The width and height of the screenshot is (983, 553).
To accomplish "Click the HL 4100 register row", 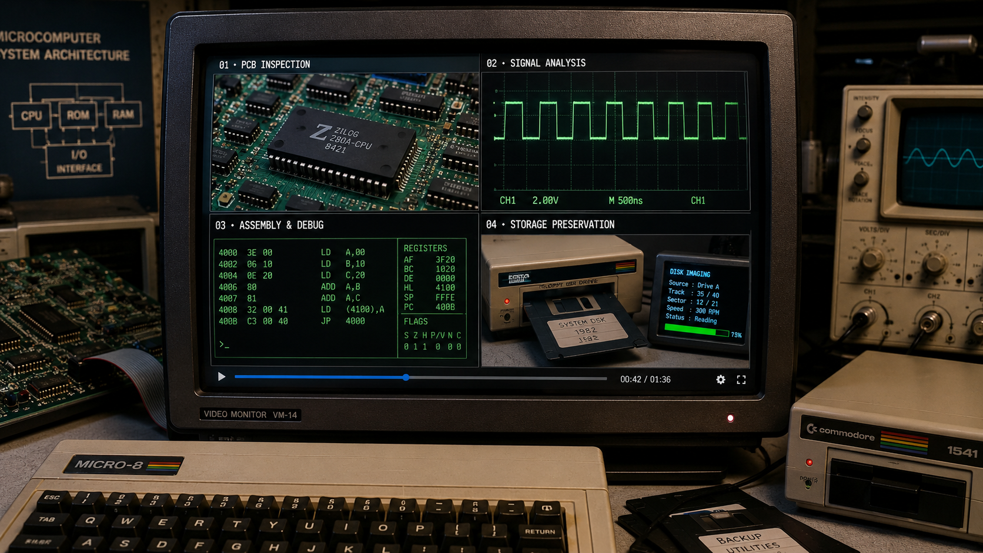I will (429, 288).
